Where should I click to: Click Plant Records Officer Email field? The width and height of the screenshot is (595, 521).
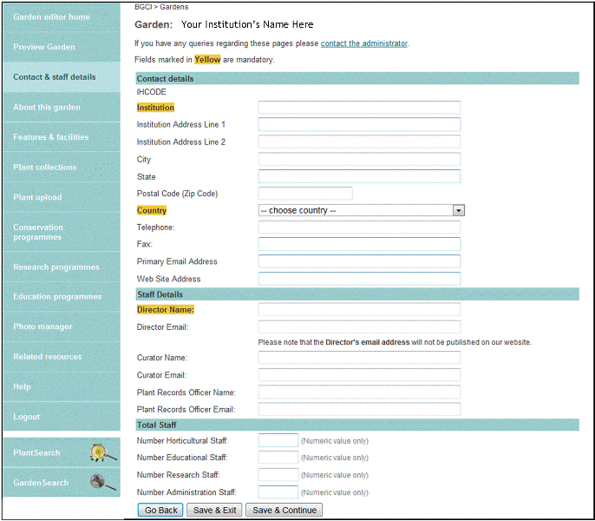[359, 409]
